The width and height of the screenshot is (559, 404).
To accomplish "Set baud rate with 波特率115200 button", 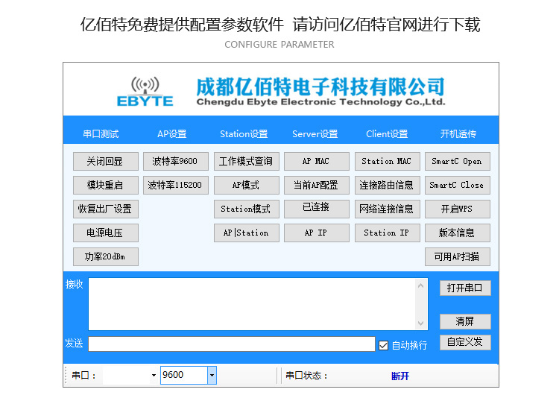I will [176, 185].
